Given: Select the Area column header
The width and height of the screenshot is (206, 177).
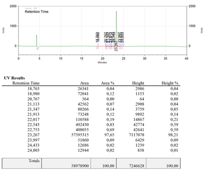Looking at the screenshot, I should [x=84, y=83].
